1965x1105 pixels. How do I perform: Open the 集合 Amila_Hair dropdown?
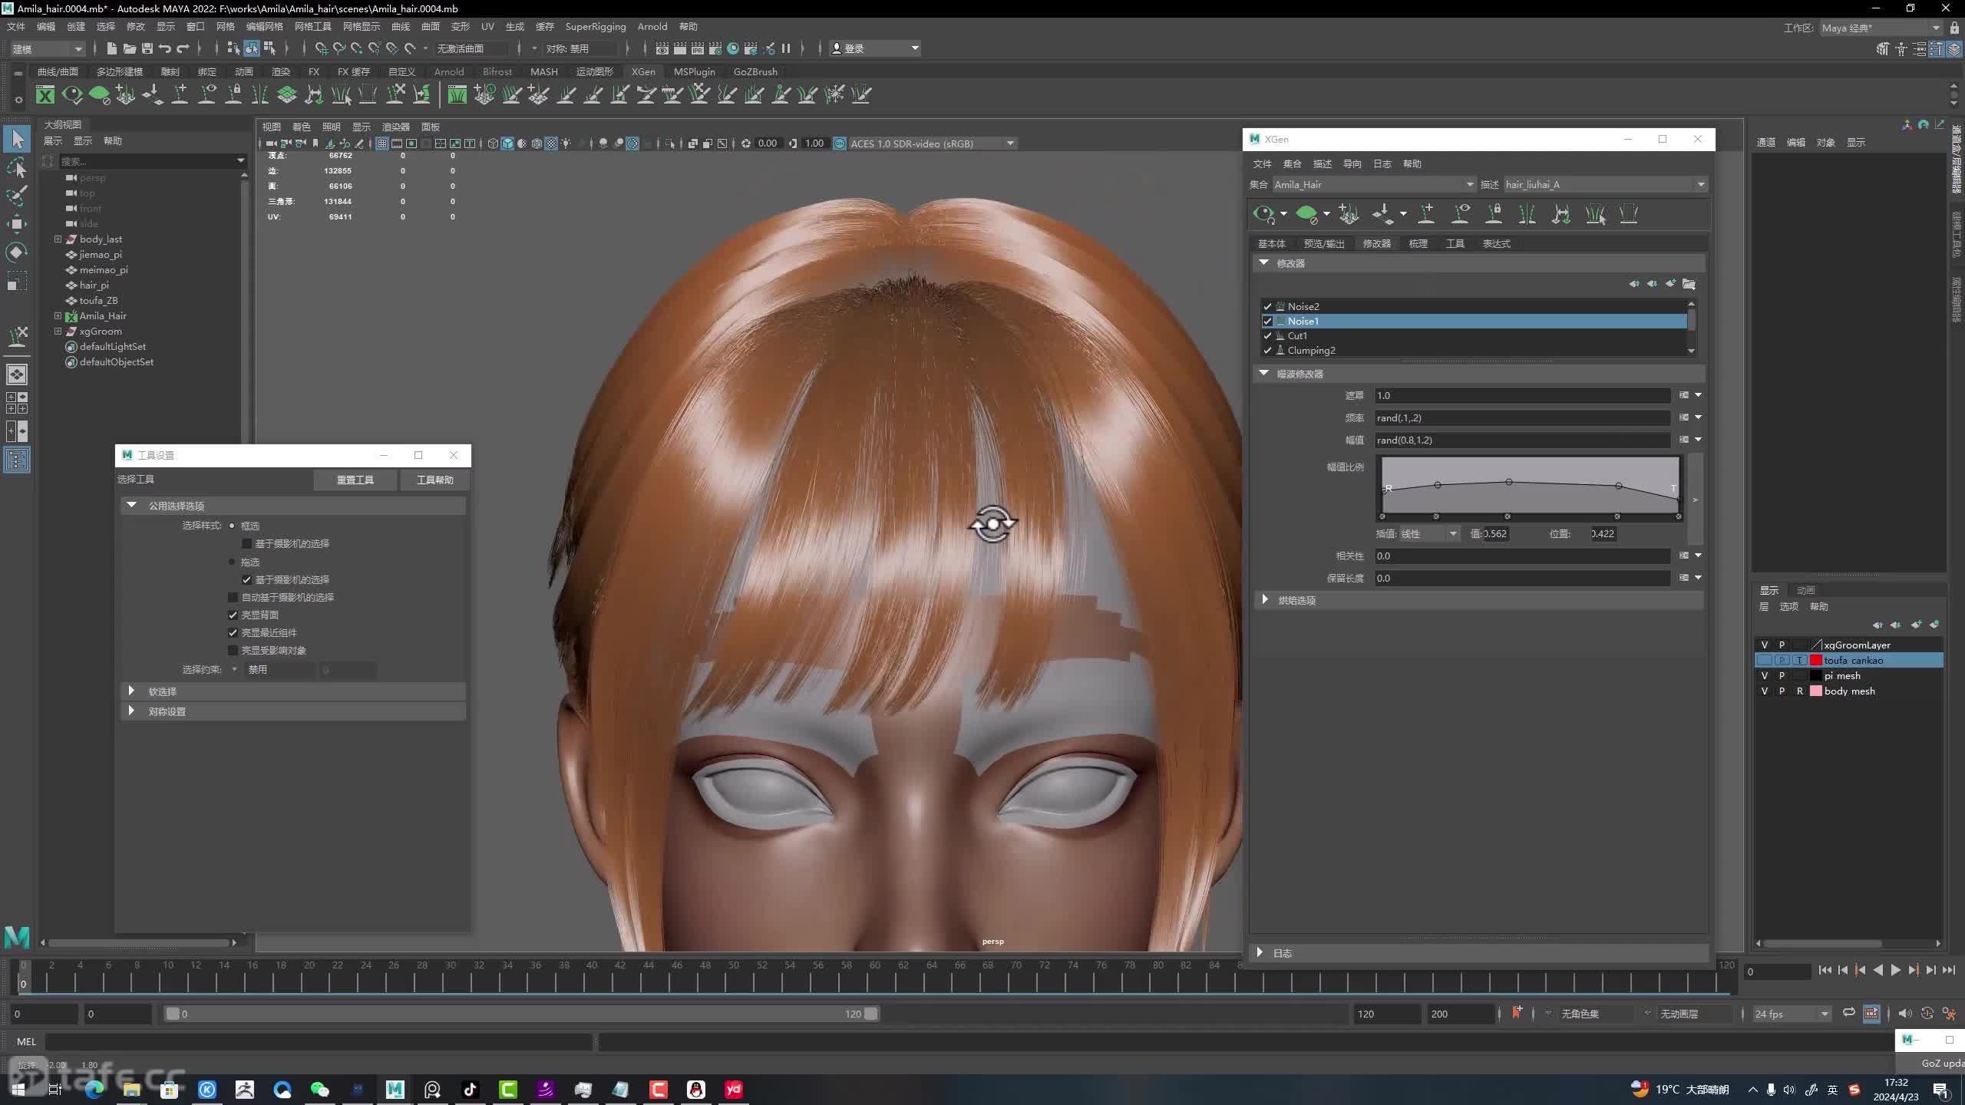[1374, 184]
